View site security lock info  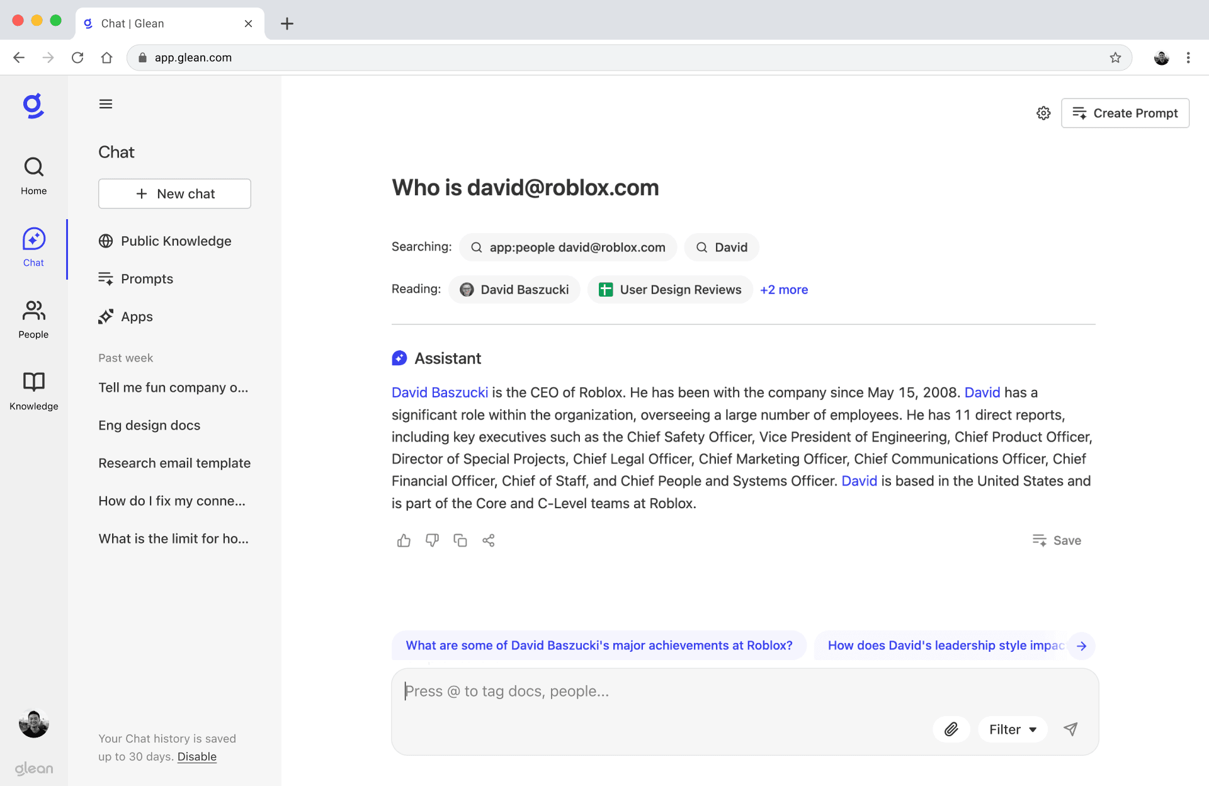click(x=142, y=57)
